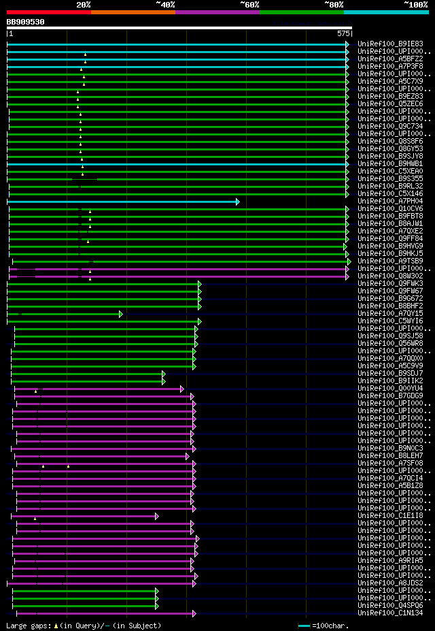The height and width of the screenshot is (631, 435).
Task: Select the UniRef100_B9S355 label
Action: pos(390,178)
